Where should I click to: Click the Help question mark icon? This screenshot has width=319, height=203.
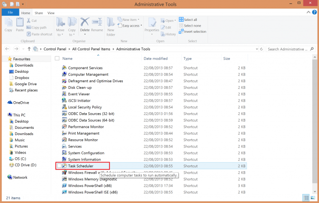314,12
